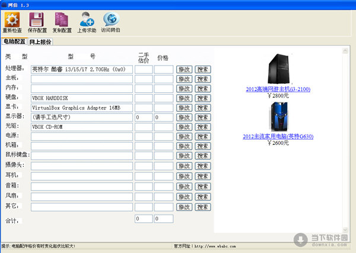Click the 电源 model input field
The image size is (356, 253).
[82, 137]
